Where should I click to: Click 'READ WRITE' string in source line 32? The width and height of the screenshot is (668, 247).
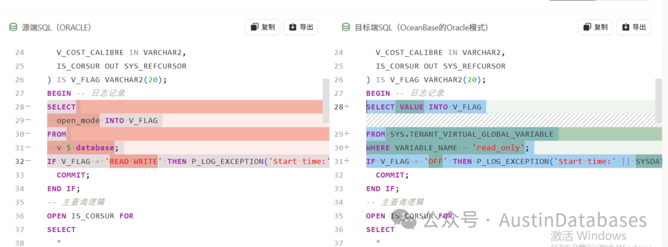point(134,161)
